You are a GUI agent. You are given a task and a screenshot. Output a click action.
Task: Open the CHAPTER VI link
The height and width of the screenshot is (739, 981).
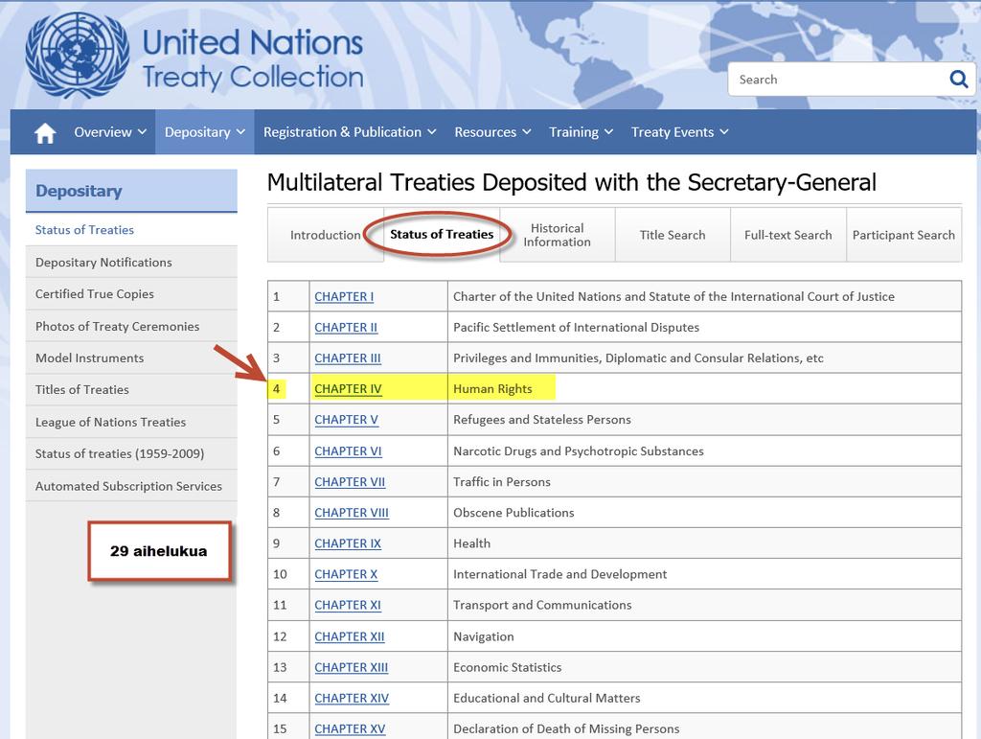[x=348, y=451]
